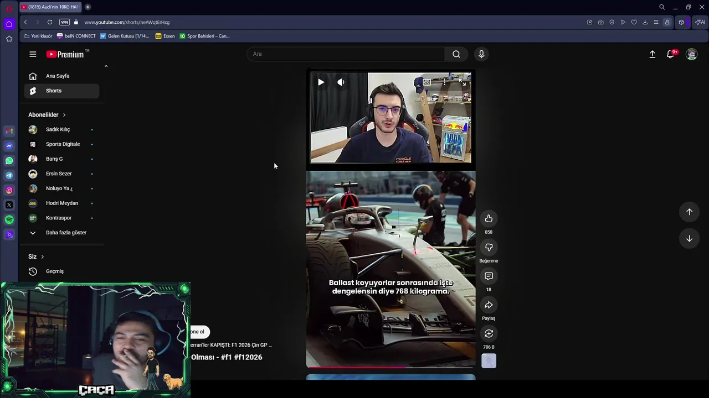Viewport: 709px width, 398px height.
Task: Like the Short with thumbs up
Action: [x=489, y=218]
